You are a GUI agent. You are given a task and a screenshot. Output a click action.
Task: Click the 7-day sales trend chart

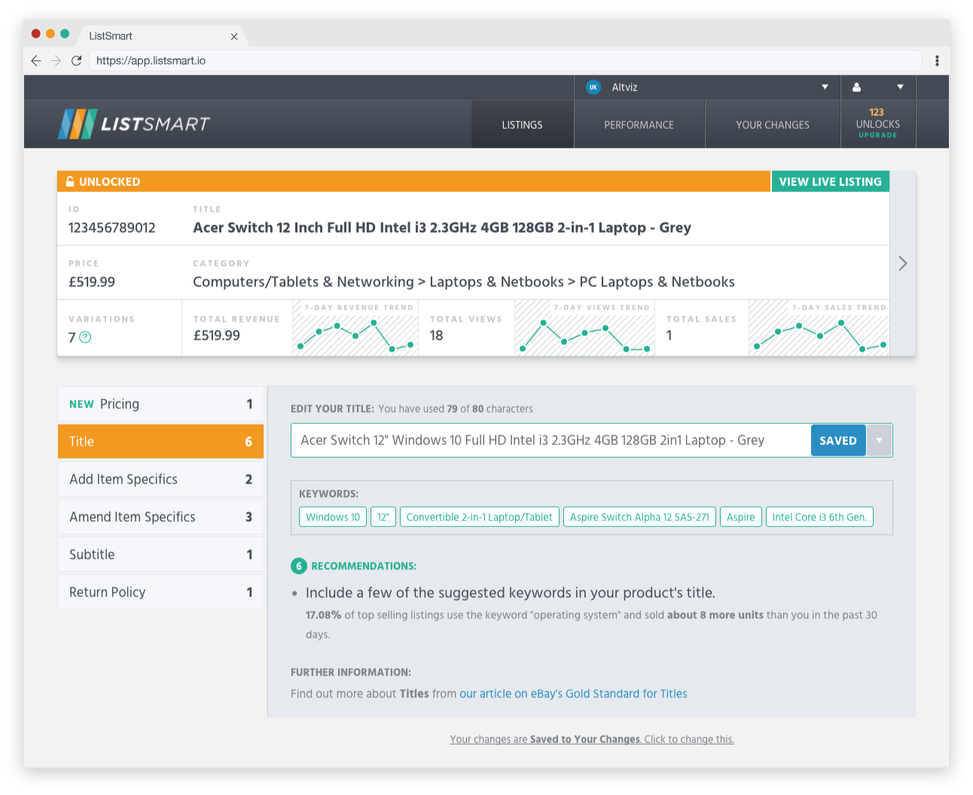pyautogui.click(x=819, y=328)
